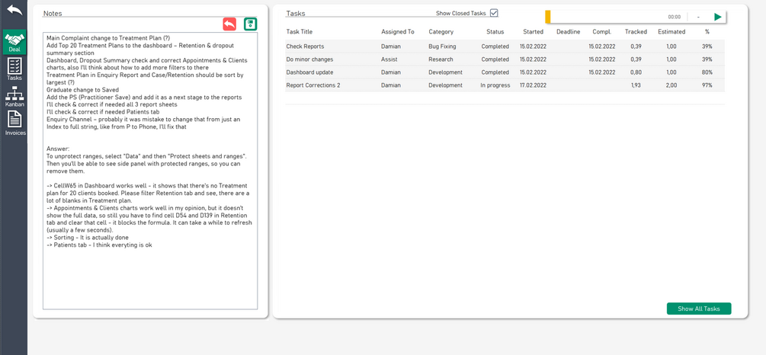The image size is (766, 355).
Task: Click the Deadline column header
Action: 568,32
